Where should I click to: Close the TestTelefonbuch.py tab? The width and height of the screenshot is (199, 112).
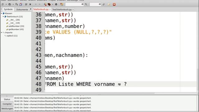coord(73,10)
